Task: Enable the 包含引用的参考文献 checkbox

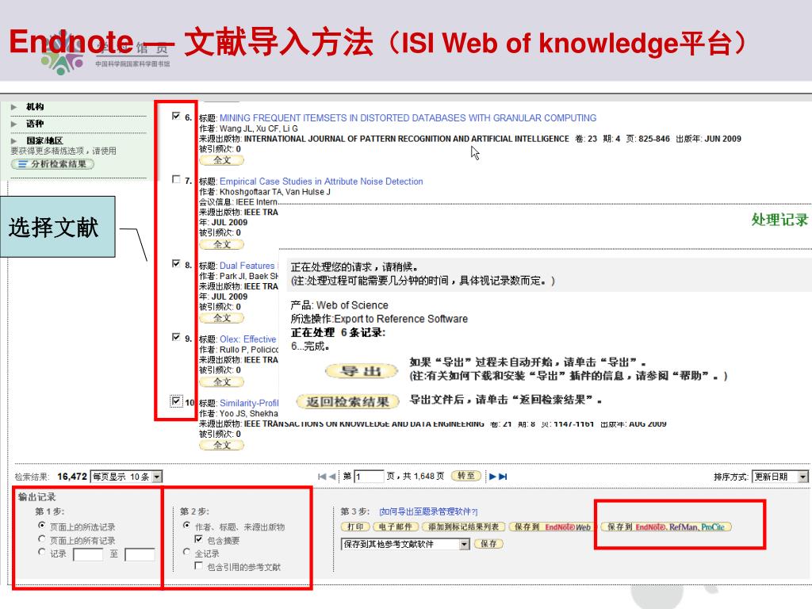Action: click(x=198, y=565)
